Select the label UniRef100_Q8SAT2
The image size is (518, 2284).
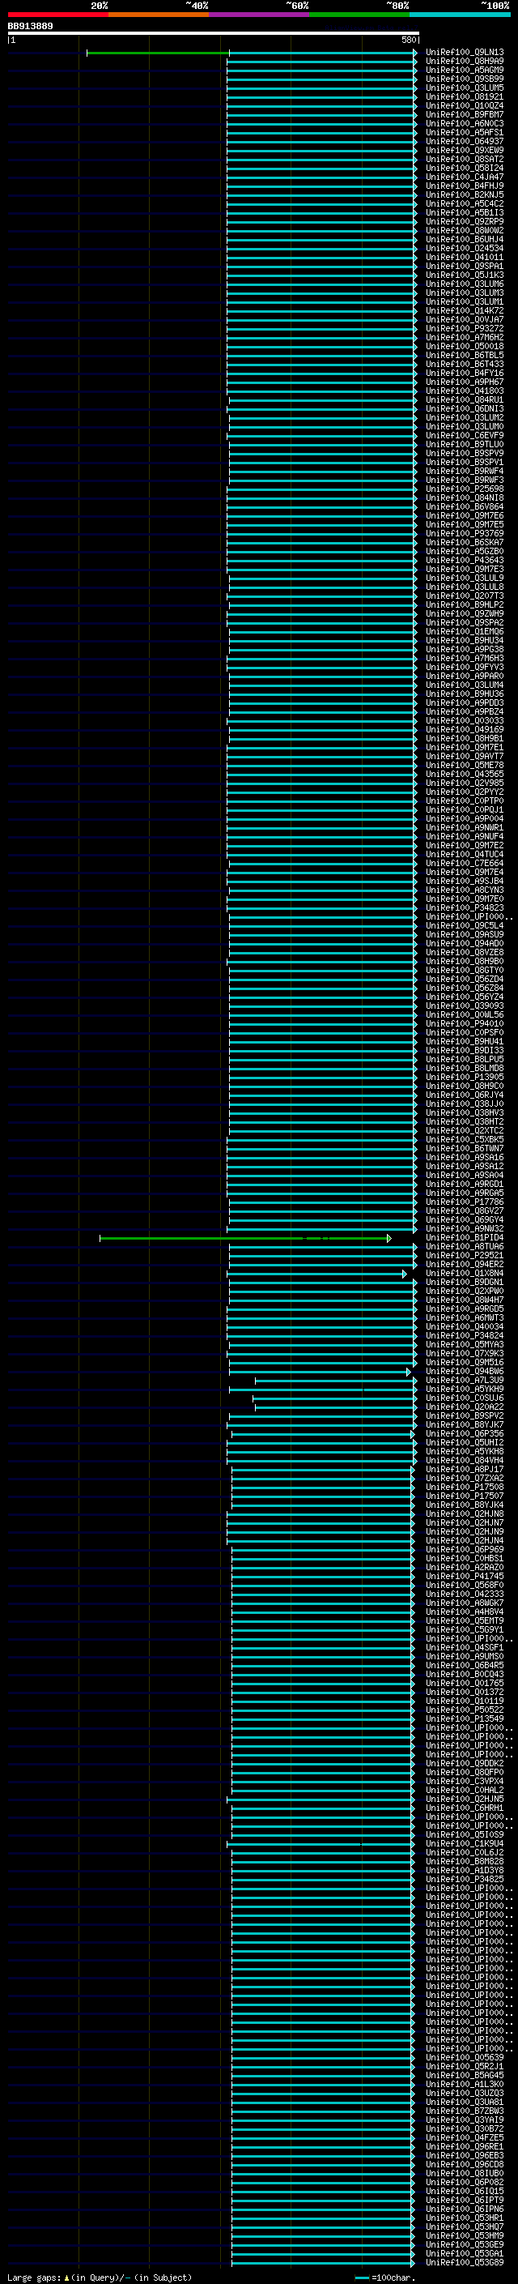coord(464,160)
